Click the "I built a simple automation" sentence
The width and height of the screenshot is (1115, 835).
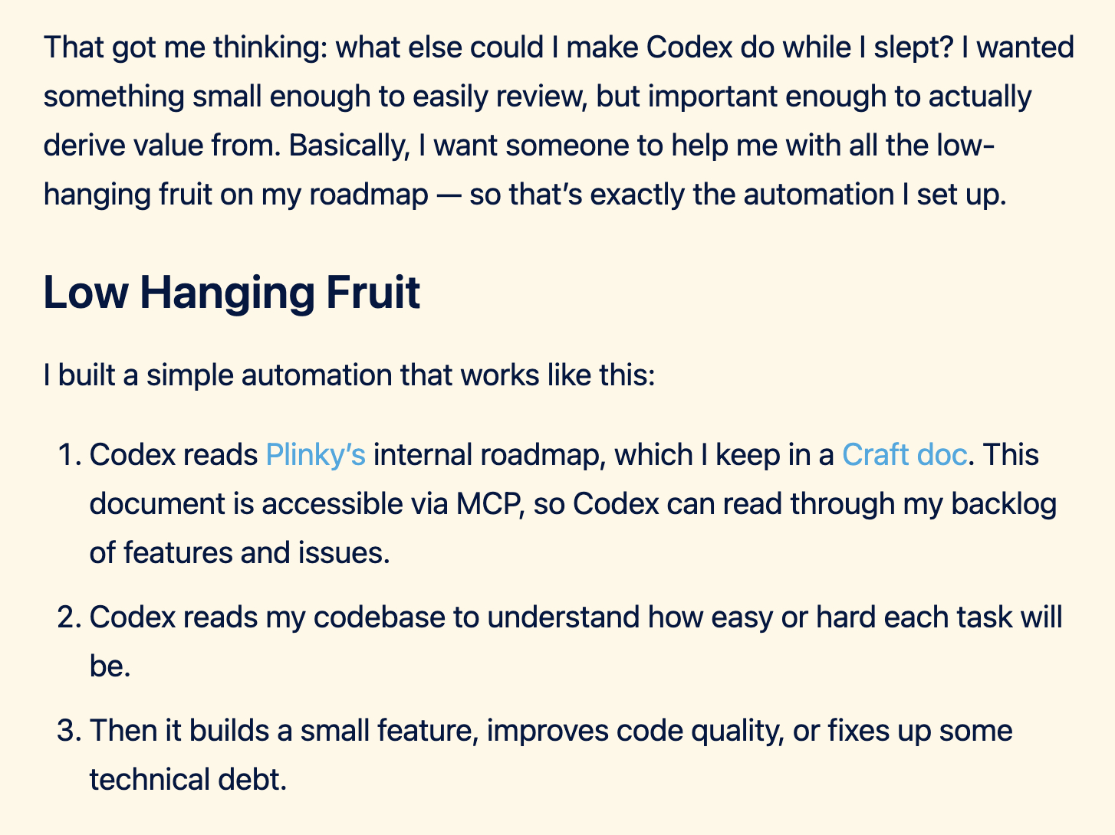[x=349, y=375]
